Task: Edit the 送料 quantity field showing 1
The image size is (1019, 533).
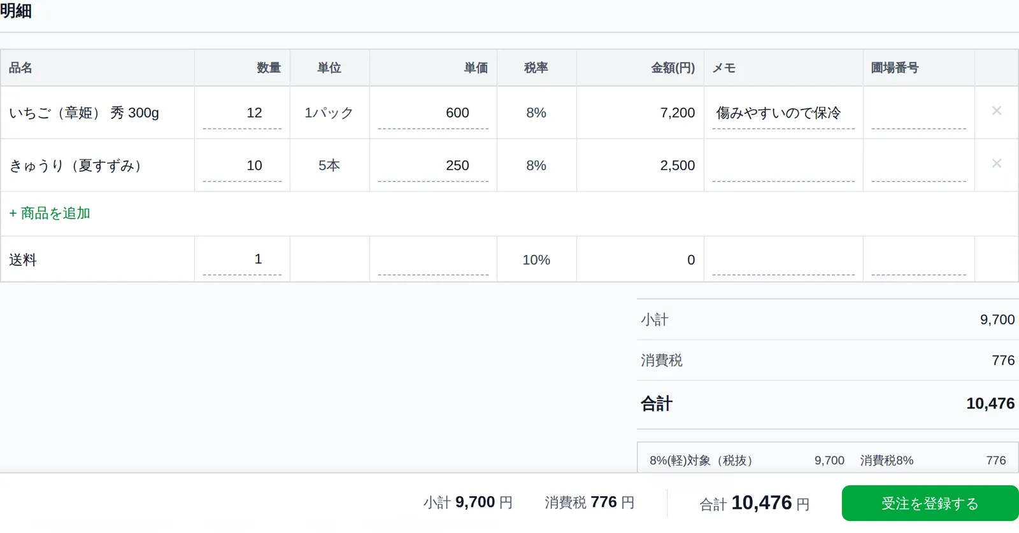Action: click(242, 260)
